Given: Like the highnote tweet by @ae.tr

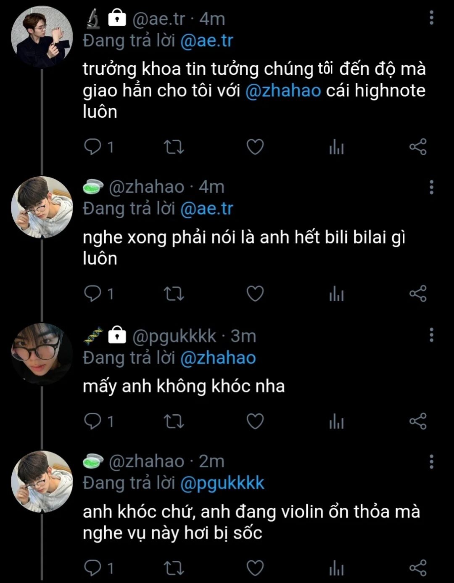Looking at the screenshot, I should click(x=255, y=147).
